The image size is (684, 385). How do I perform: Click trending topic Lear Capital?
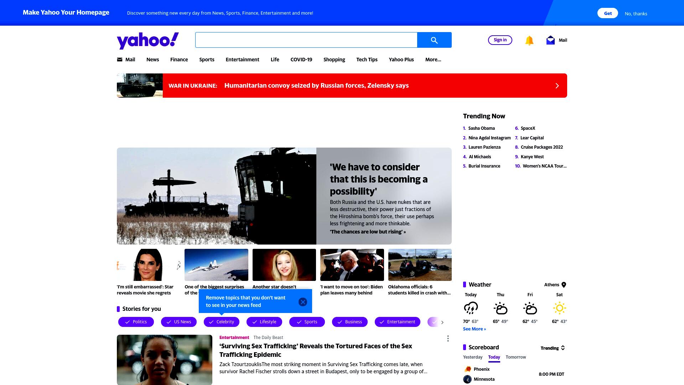coord(532,138)
